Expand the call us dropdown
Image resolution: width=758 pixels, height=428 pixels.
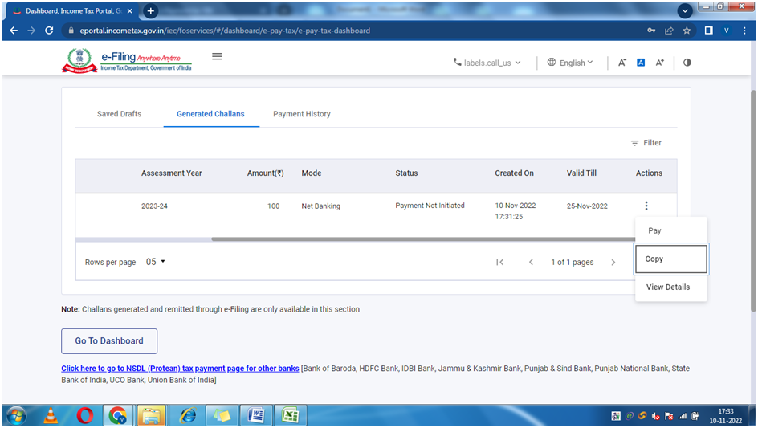tap(487, 63)
